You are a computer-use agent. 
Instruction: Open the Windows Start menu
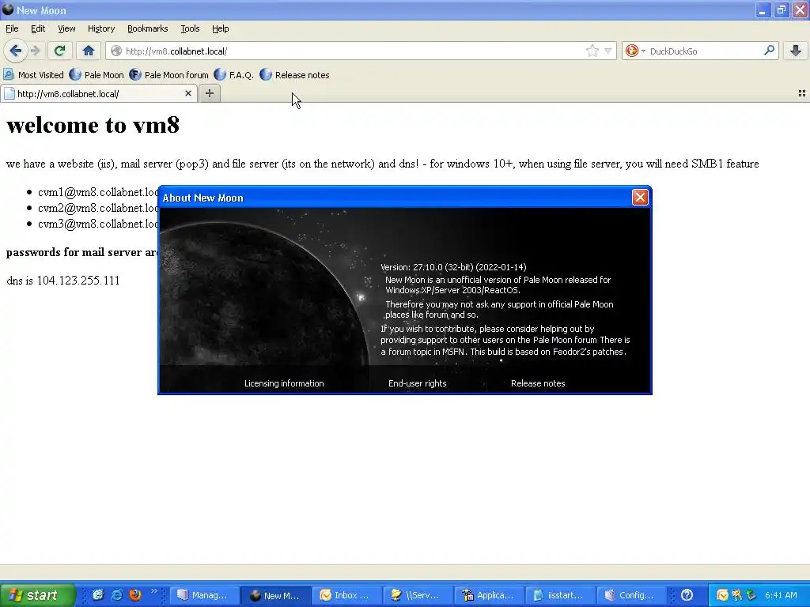[37, 595]
